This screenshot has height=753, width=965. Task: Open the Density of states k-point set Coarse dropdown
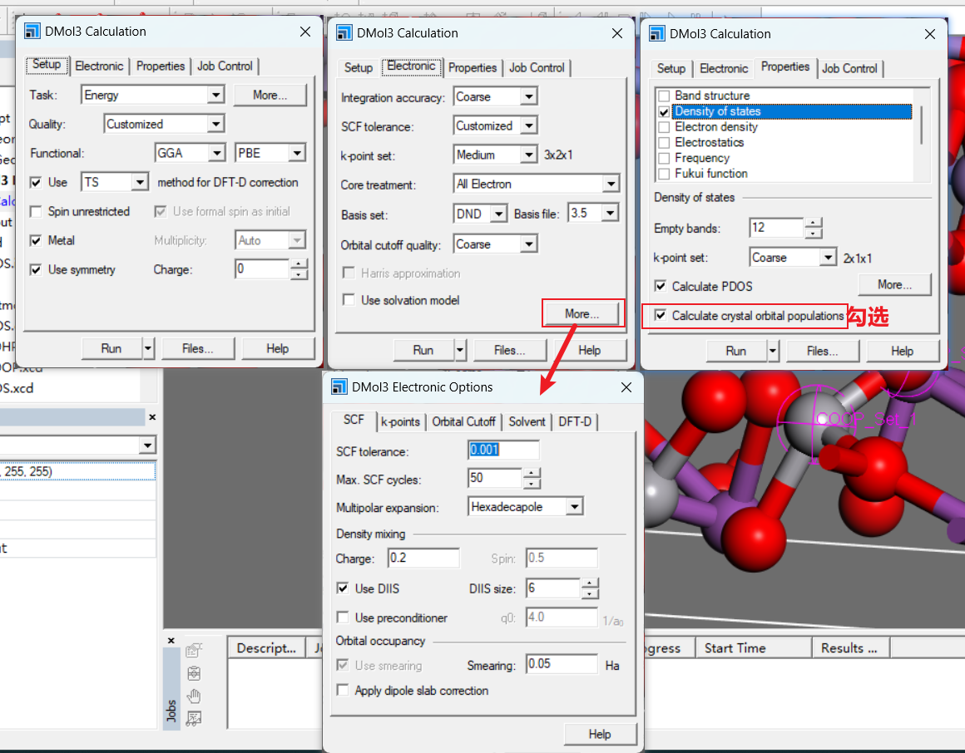click(829, 257)
